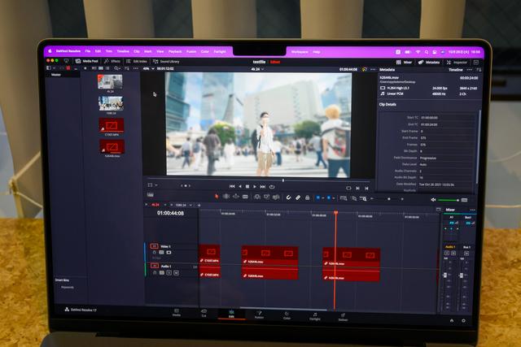Click the Replace Clip edit icon

click(276, 197)
